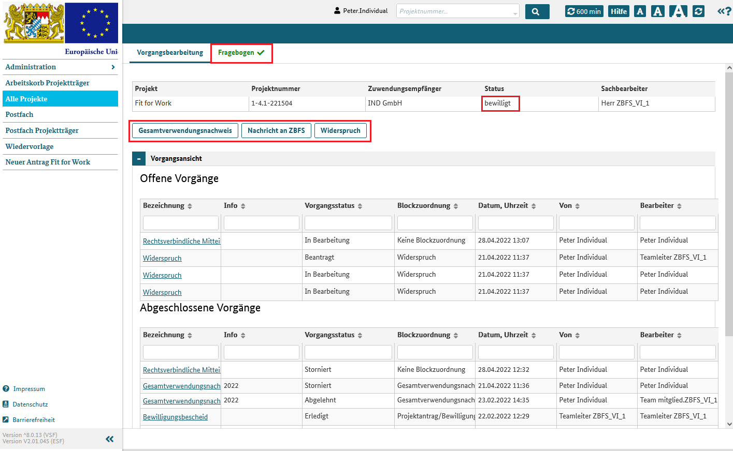733x451 pixels.
Task: Click the refresh icon in the top bar
Action: coord(699,11)
